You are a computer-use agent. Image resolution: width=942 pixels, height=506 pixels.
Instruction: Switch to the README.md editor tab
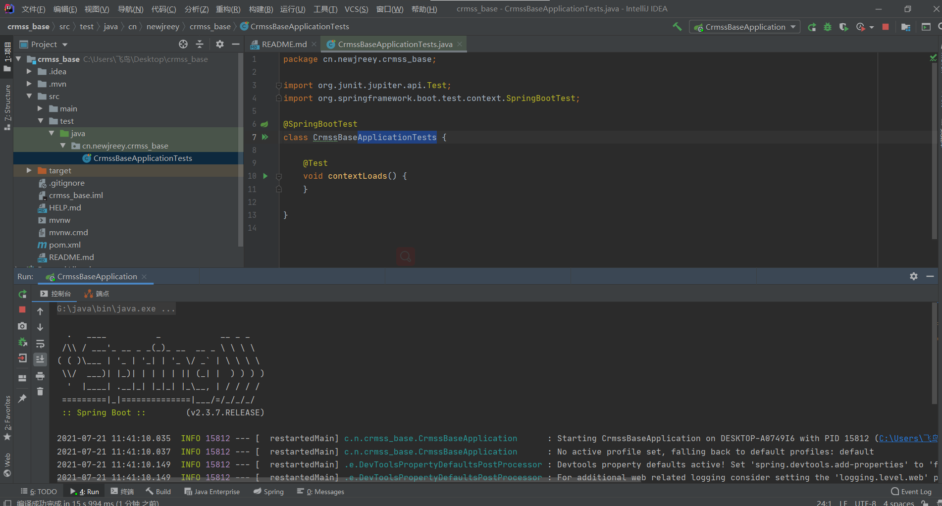click(284, 45)
